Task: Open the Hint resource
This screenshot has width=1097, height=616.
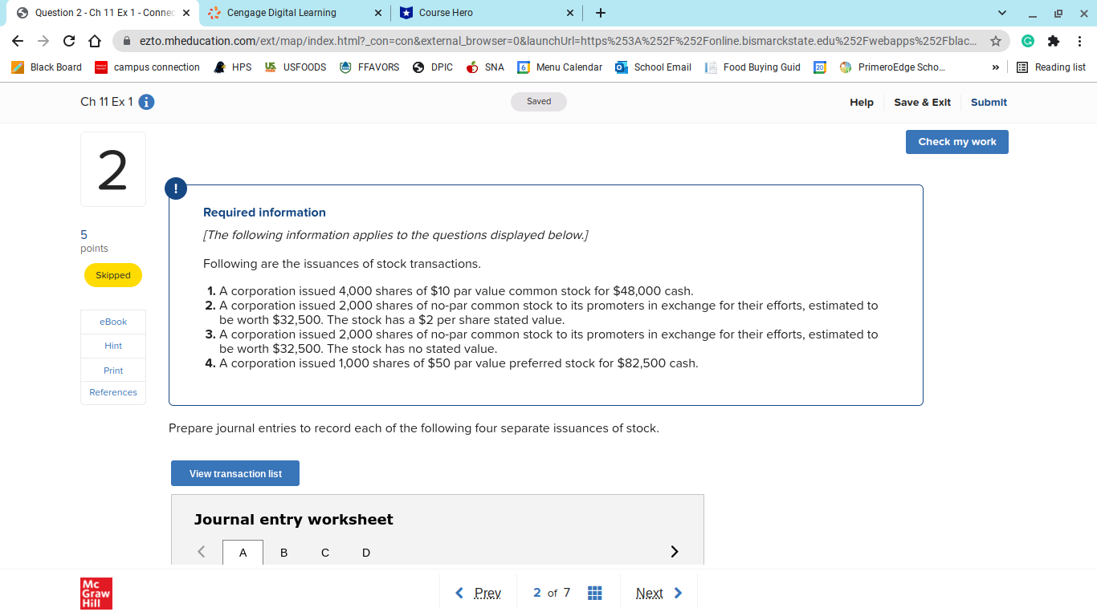Action: 113,346
